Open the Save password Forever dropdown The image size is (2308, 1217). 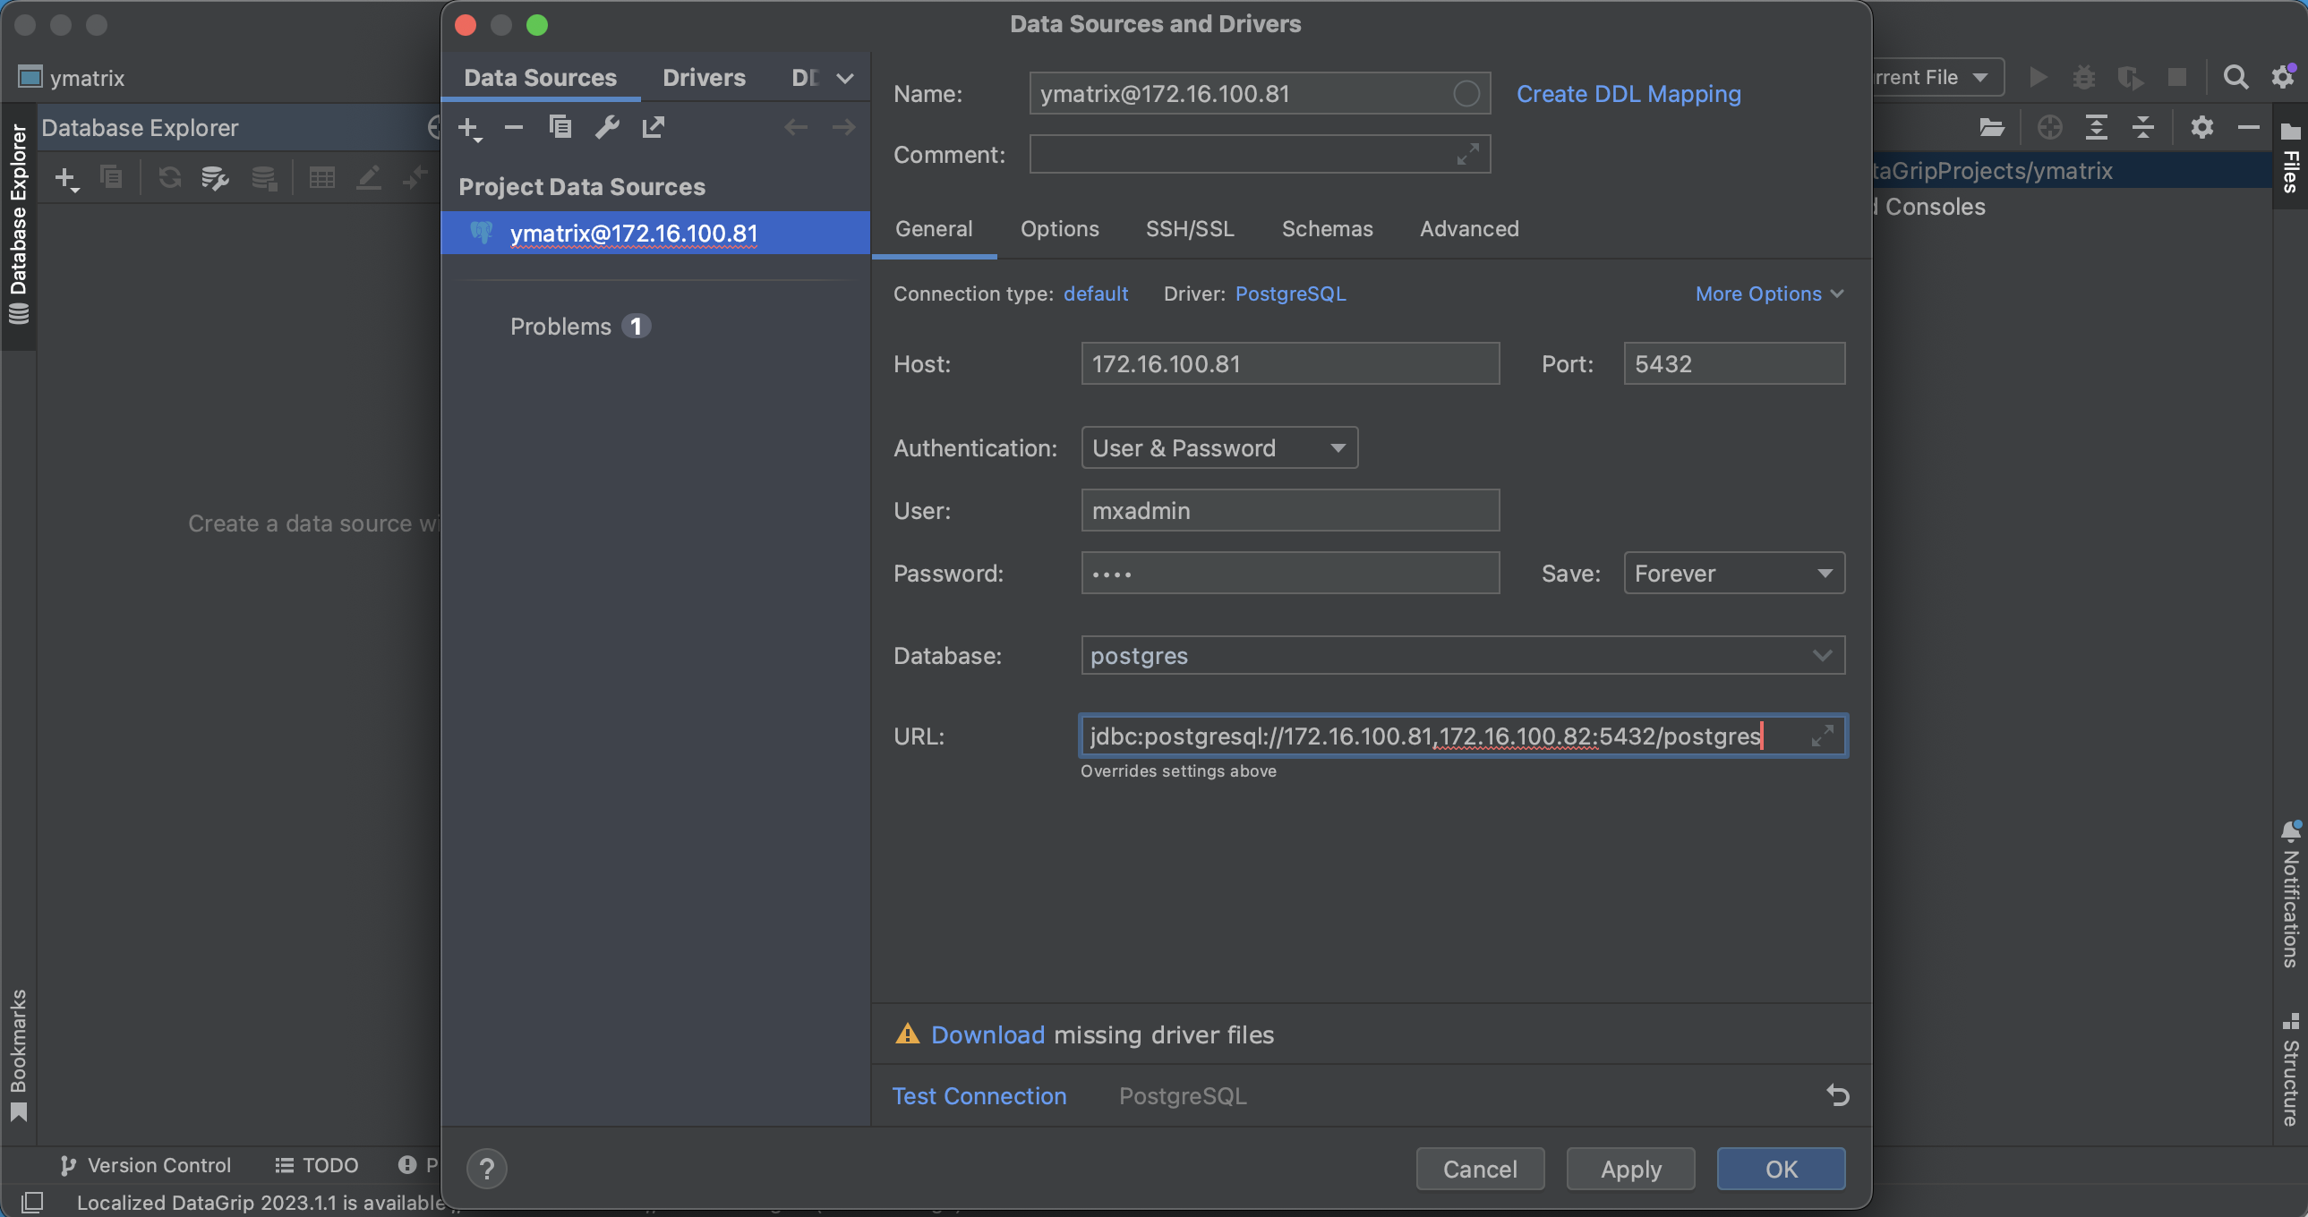(x=1734, y=573)
